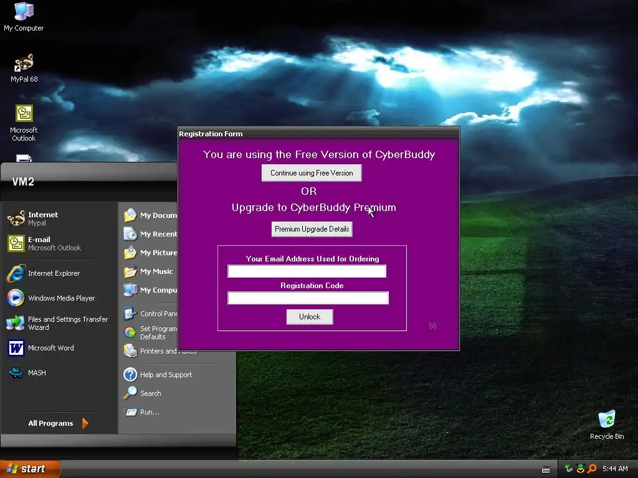Open the Recycle Bin
Image resolution: width=638 pixels, height=478 pixels.
(607, 424)
